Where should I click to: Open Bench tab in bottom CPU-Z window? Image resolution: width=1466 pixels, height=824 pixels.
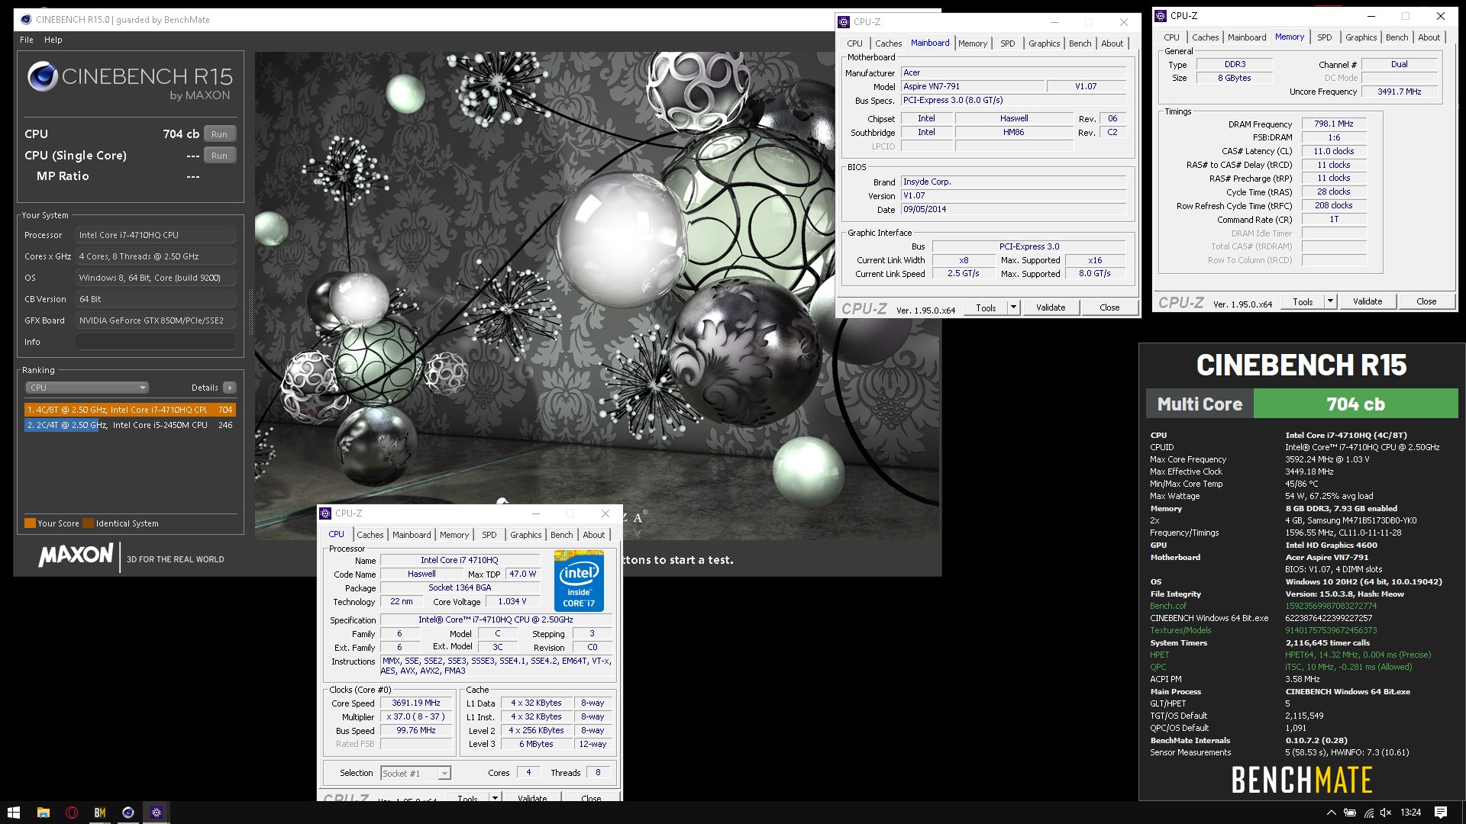[x=561, y=535]
